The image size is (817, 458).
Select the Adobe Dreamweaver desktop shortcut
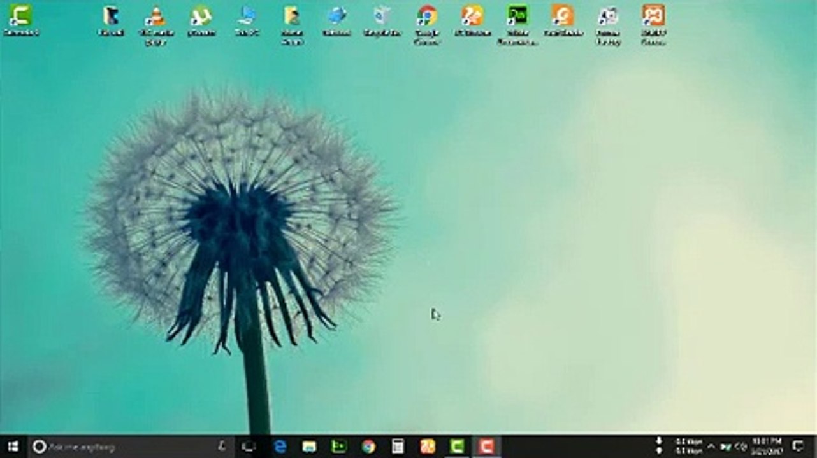pos(517,24)
